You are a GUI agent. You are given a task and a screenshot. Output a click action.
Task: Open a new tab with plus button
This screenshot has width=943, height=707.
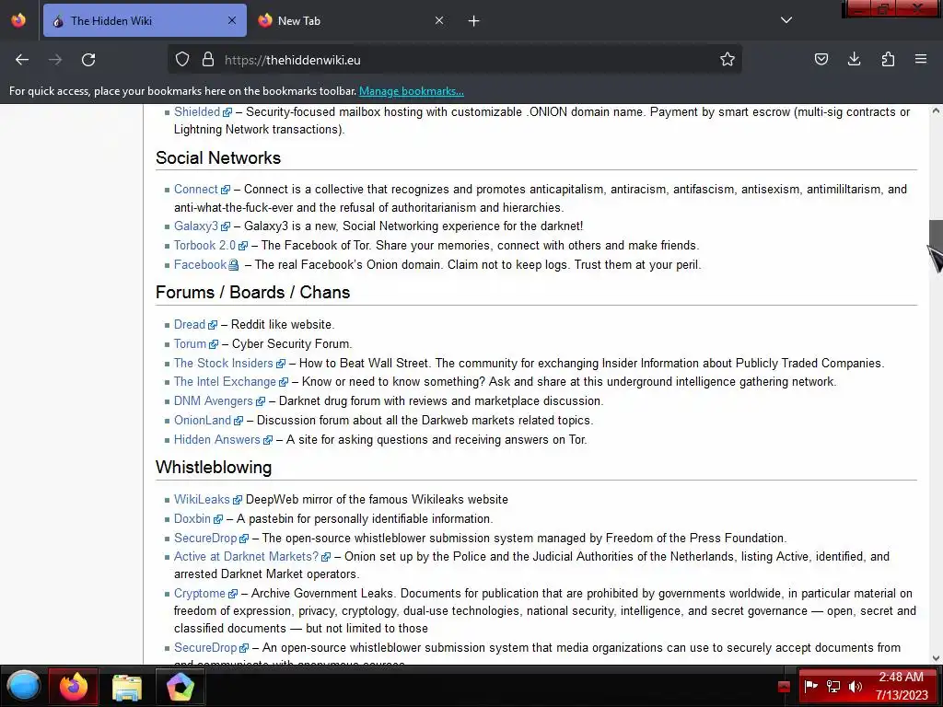474,21
